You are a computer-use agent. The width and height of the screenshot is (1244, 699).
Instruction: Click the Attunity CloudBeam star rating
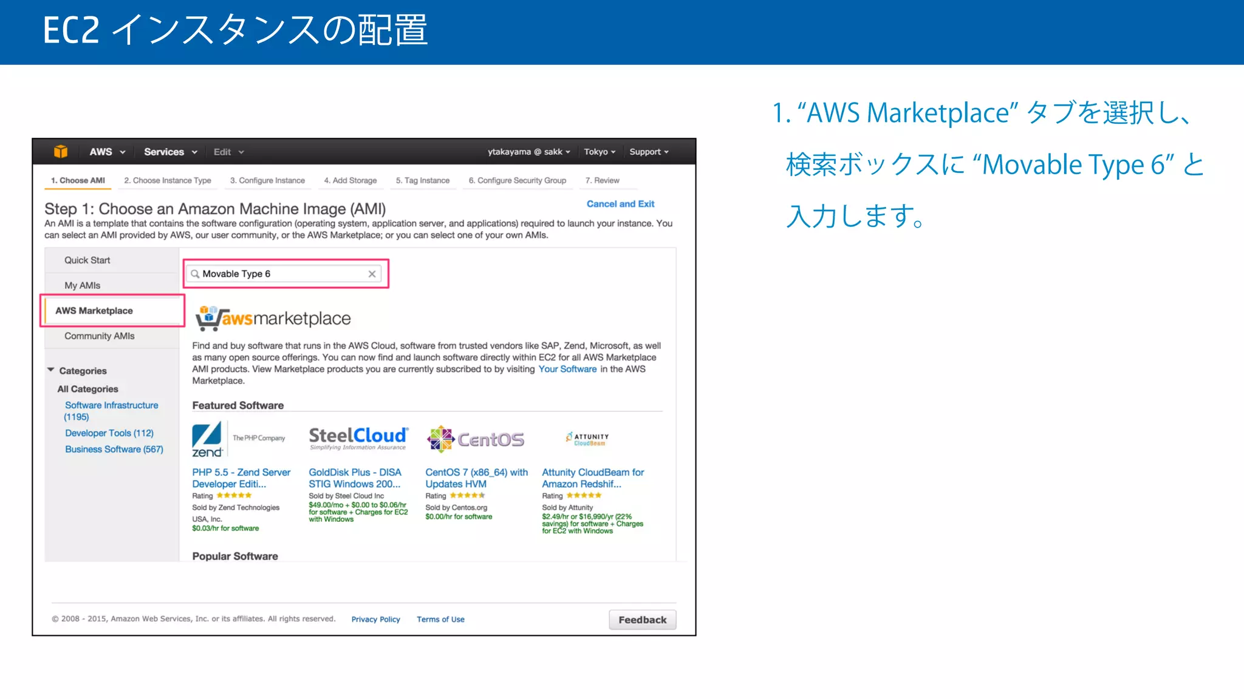[584, 496]
